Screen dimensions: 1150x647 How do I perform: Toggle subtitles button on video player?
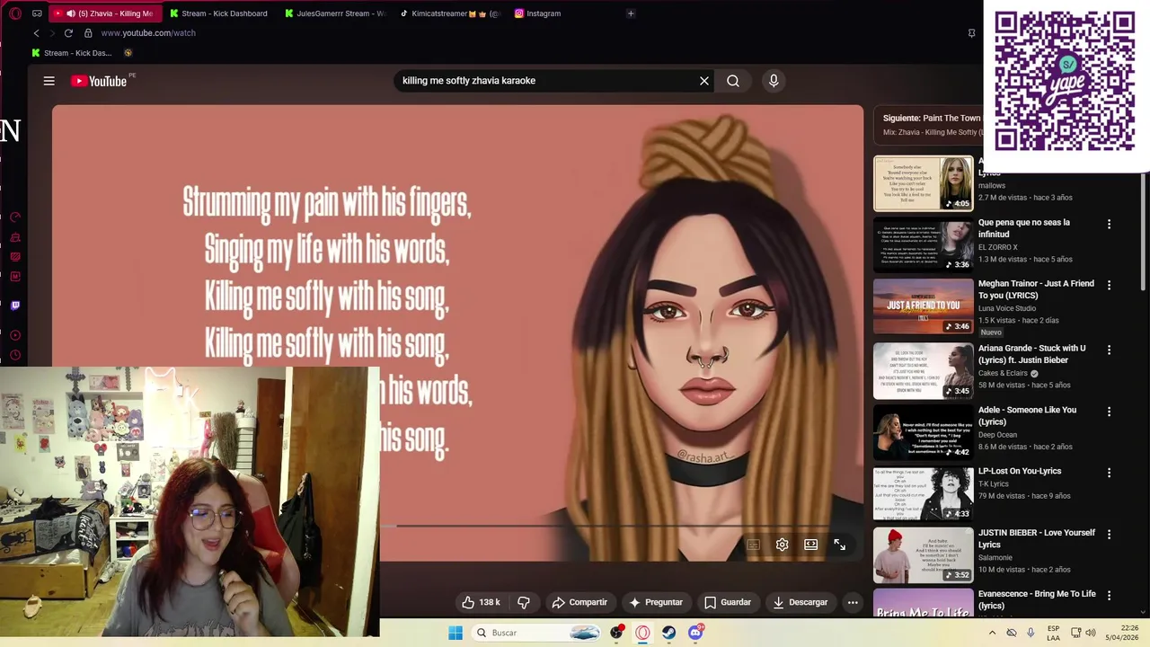click(x=754, y=545)
